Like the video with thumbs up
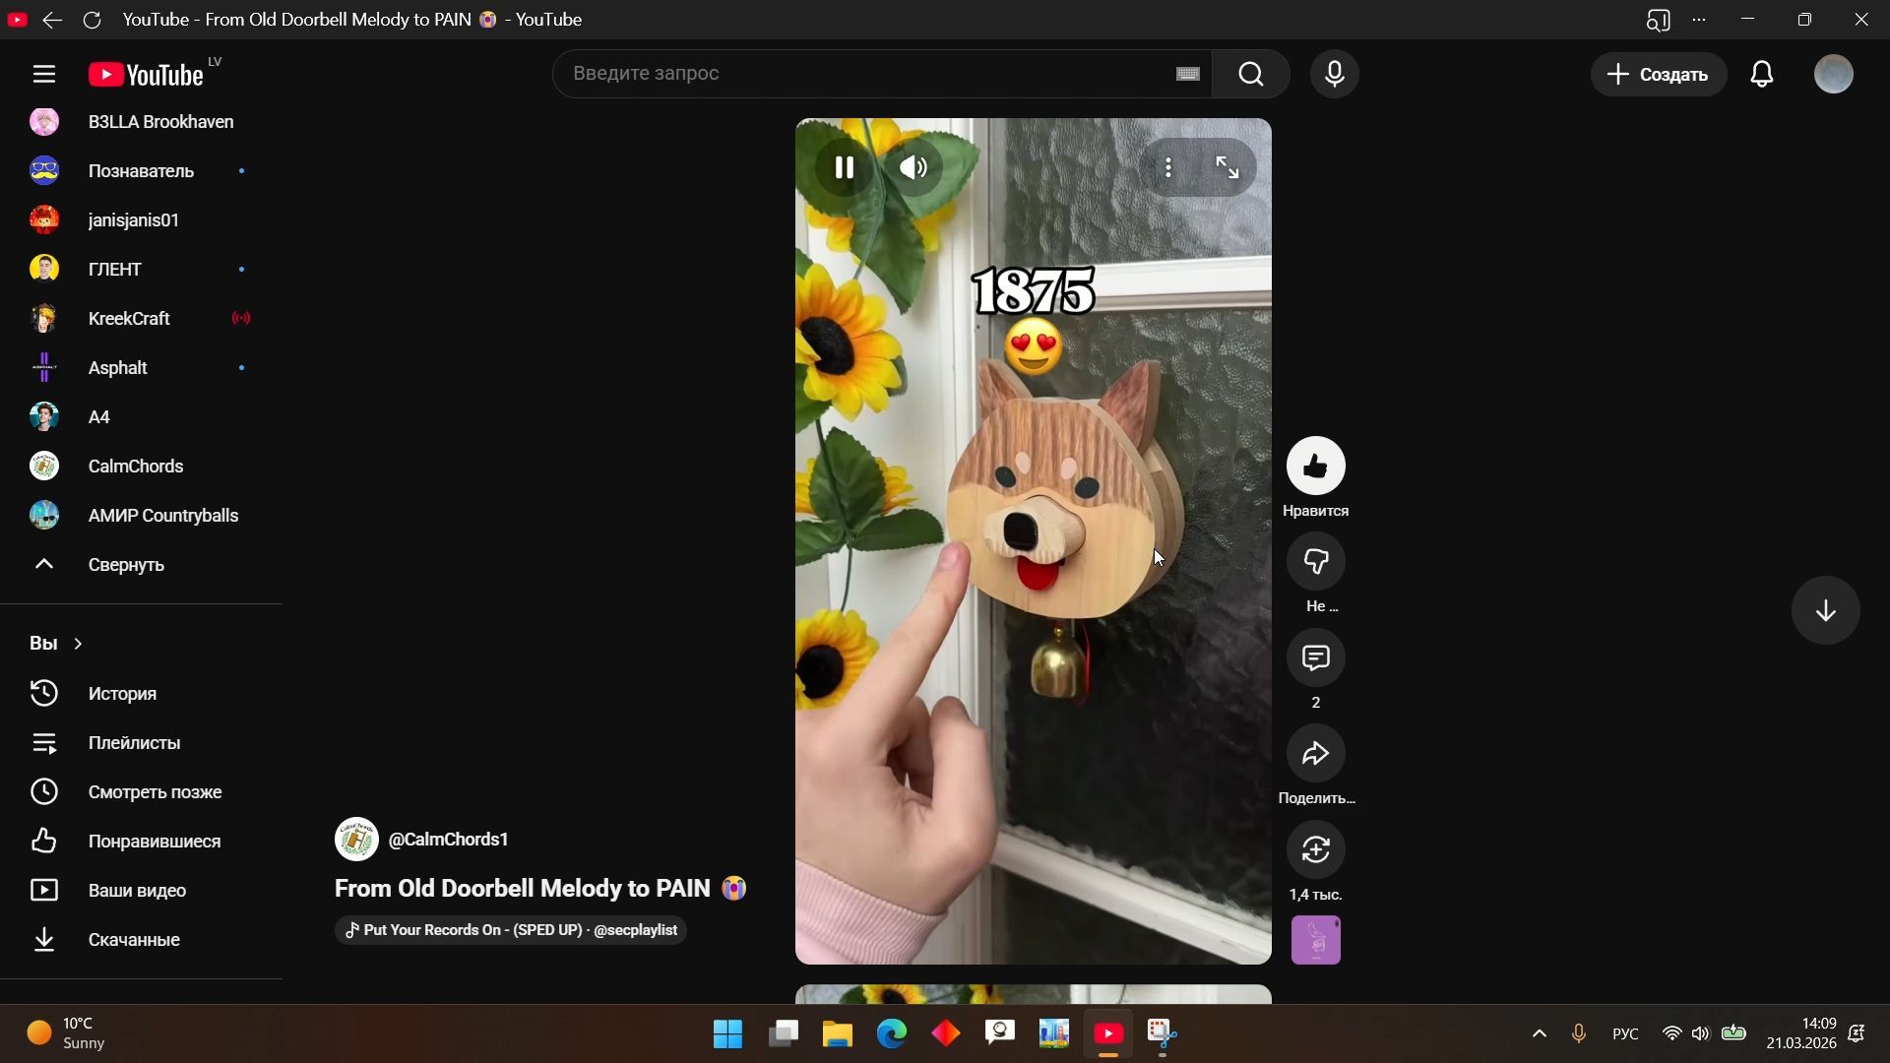 click(1315, 467)
